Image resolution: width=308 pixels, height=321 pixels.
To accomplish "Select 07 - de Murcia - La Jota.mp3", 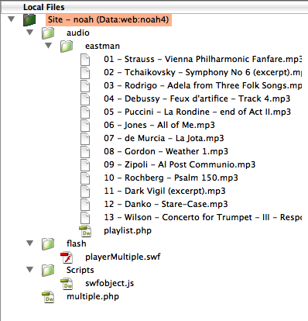I will click(164, 138).
